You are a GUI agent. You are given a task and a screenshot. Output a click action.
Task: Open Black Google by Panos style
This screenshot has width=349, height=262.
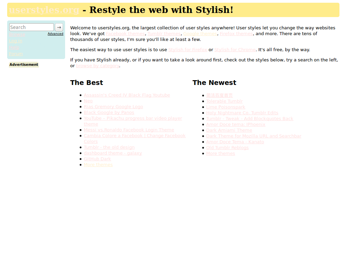109,113
